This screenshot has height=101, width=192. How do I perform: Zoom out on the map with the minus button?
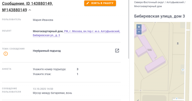139,32
